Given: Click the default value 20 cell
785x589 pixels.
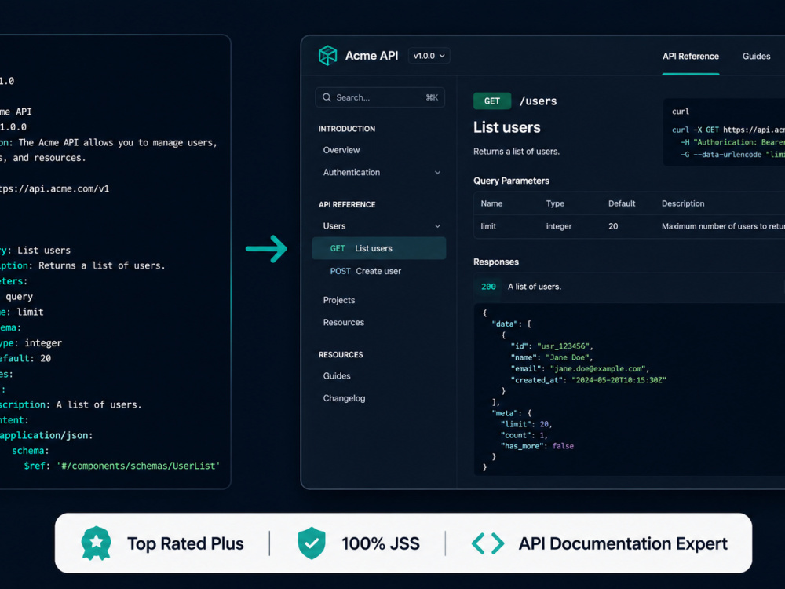Looking at the screenshot, I should (613, 226).
